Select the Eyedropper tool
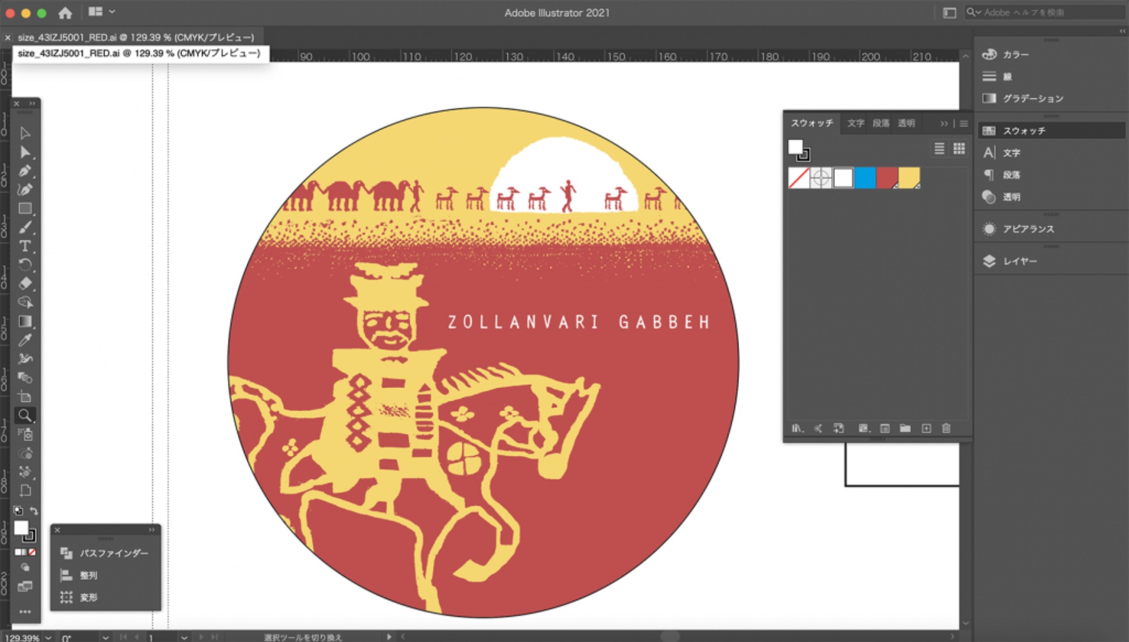The height and width of the screenshot is (642, 1129). (25, 340)
